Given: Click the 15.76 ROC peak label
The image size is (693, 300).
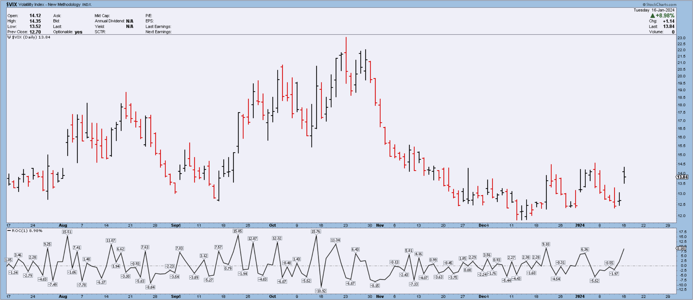Looking at the screenshot, I should point(316,232).
